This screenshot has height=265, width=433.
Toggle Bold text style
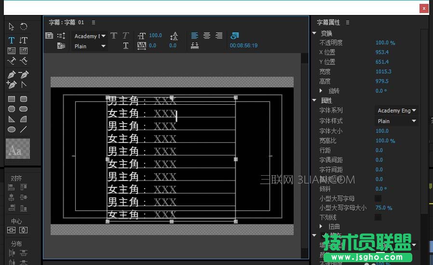113,36
